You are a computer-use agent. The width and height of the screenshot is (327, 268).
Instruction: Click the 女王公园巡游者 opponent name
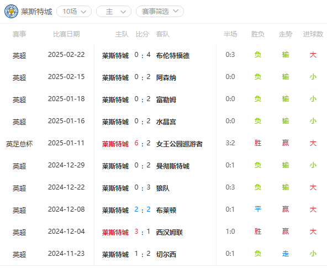pyautogui.click(x=180, y=144)
